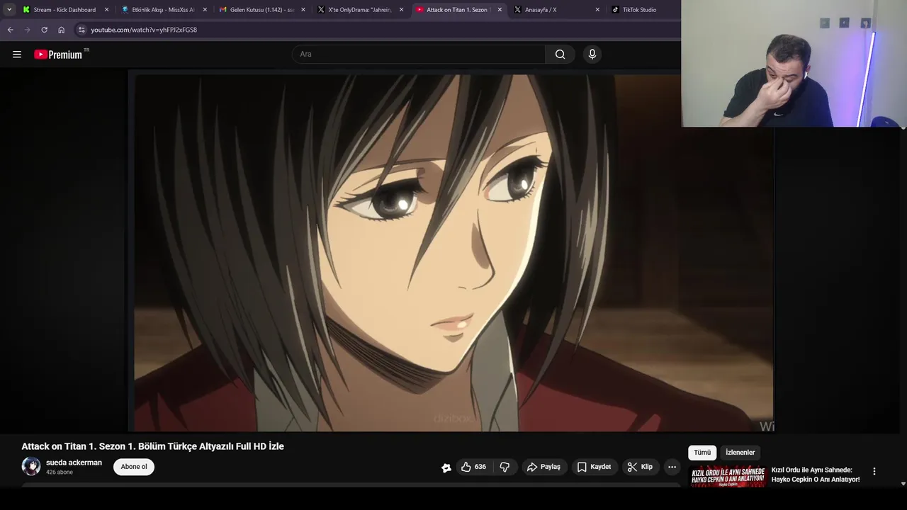Share the video via Paylaş
The image size is (907, 510).
[543, 467]
